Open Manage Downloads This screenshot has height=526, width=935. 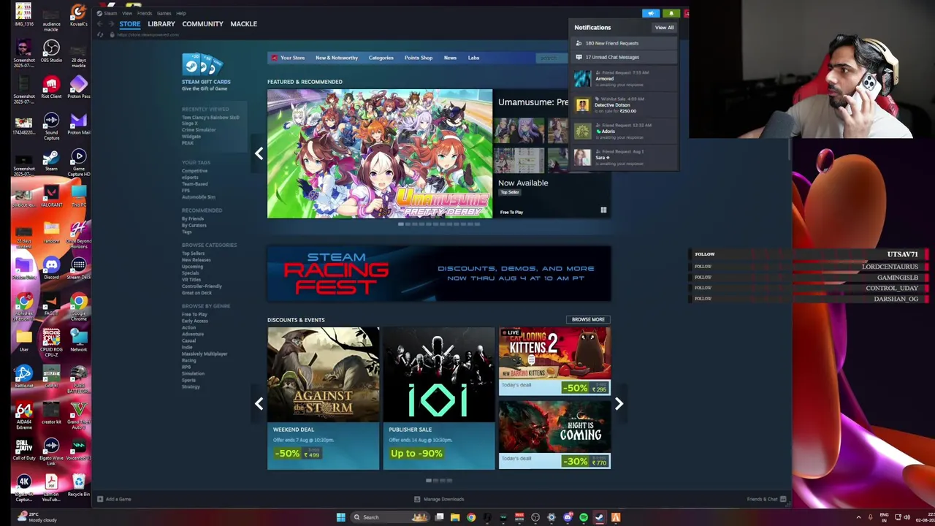tap(439, 500)
